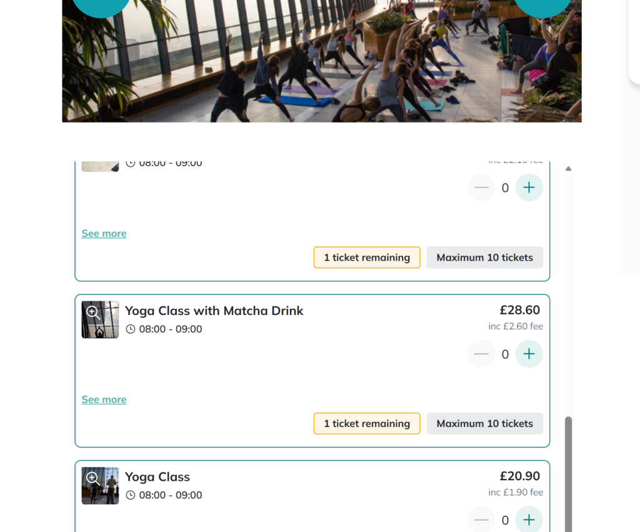Open See more link in top ticket card
Image resolution: width=640 pixels, height=532 pixels.
click(104, 233)
